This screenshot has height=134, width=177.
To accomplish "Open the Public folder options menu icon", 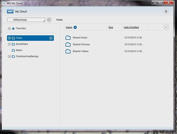I will coord(51,38).
